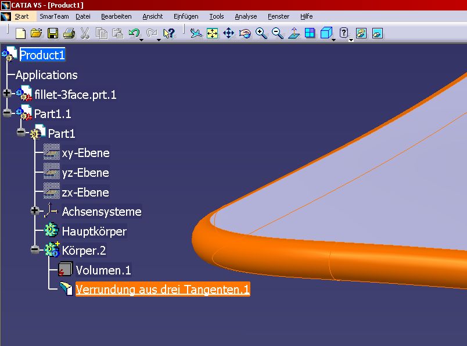Click the CATIA document icon beside Start
The height and width of the screenshot is (346, 467).
click(x=6, y=16)
